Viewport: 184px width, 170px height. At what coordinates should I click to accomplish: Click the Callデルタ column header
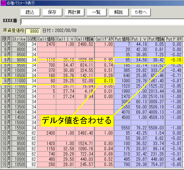pos(104,39)
